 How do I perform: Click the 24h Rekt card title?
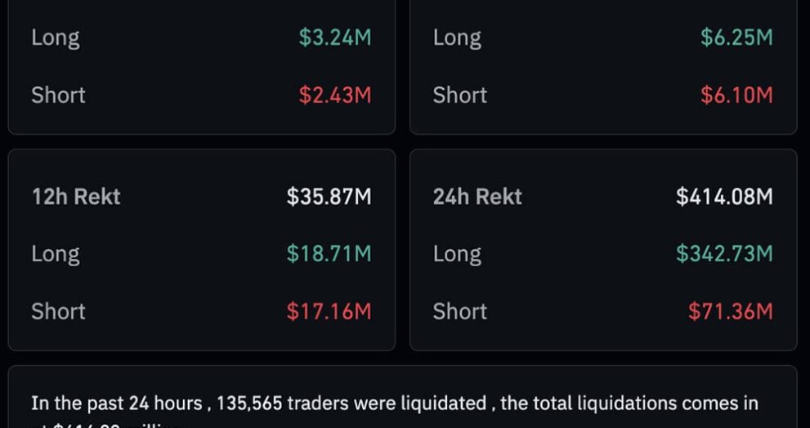(477, 197)
